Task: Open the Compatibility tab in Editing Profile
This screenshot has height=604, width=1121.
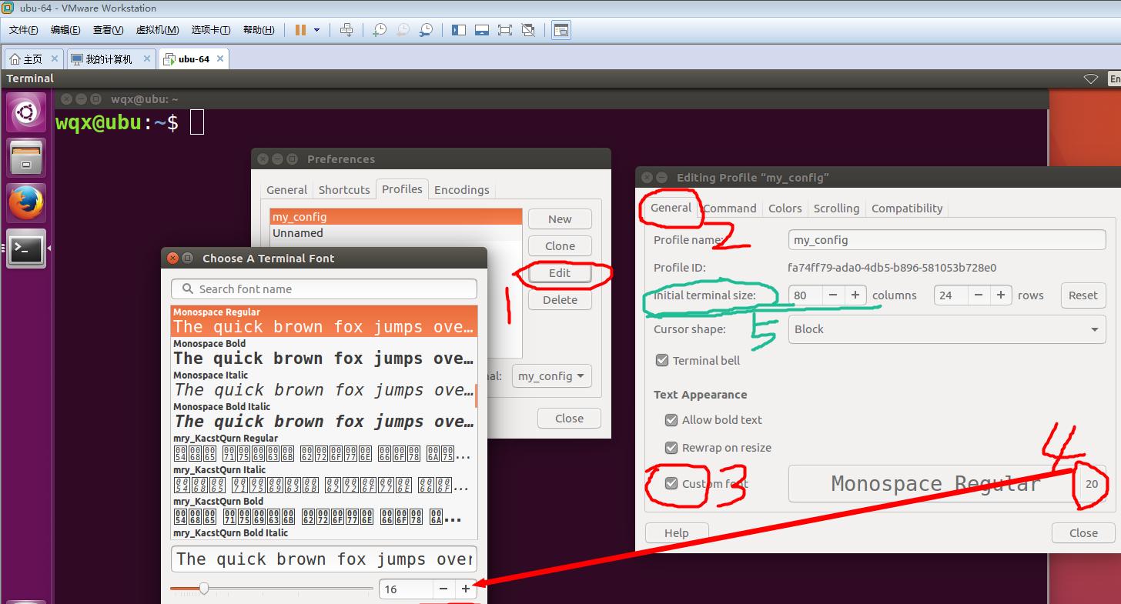Action: pos(907,209)
